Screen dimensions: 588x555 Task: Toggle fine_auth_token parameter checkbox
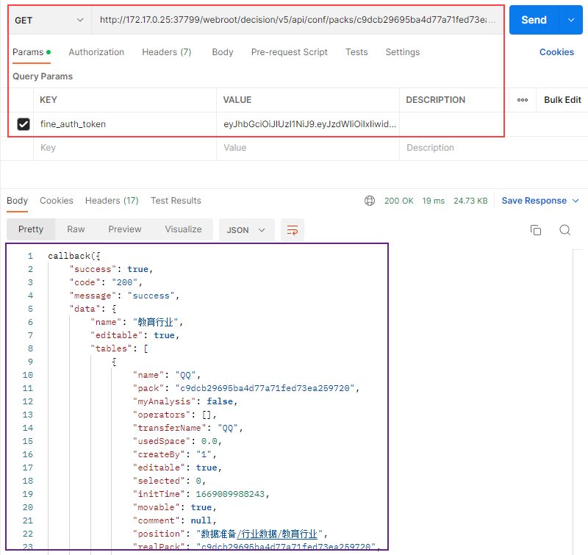[x=24, y=124]
